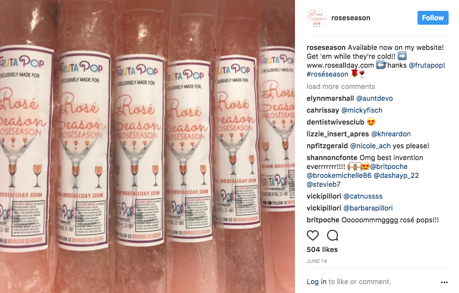This screenshot has height=293, width=459.
Task: Open the @nicole_ach mention
Action: [x=370, y=146]
